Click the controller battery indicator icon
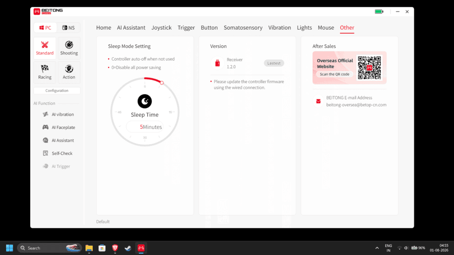Screen dimensions: 454x255 pos(379,12)
